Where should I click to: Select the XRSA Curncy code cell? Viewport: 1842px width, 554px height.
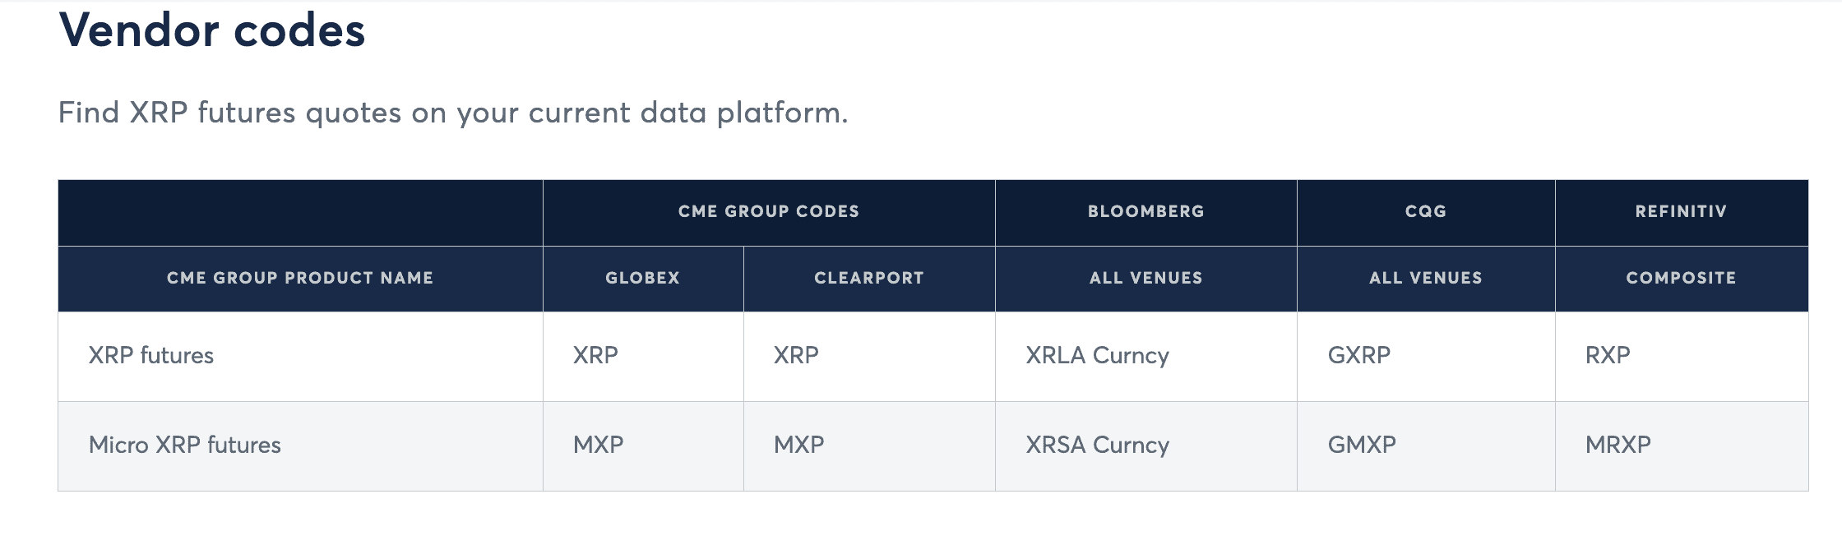pos(1097,445)
